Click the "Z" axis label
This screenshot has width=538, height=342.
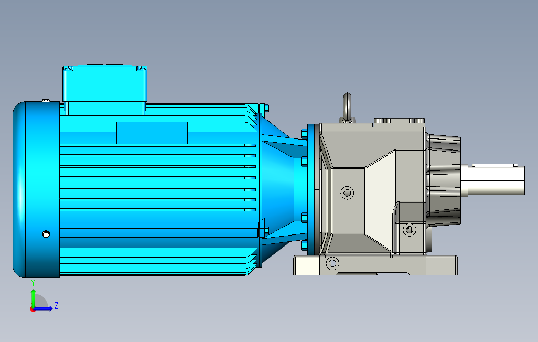[56, 305]
